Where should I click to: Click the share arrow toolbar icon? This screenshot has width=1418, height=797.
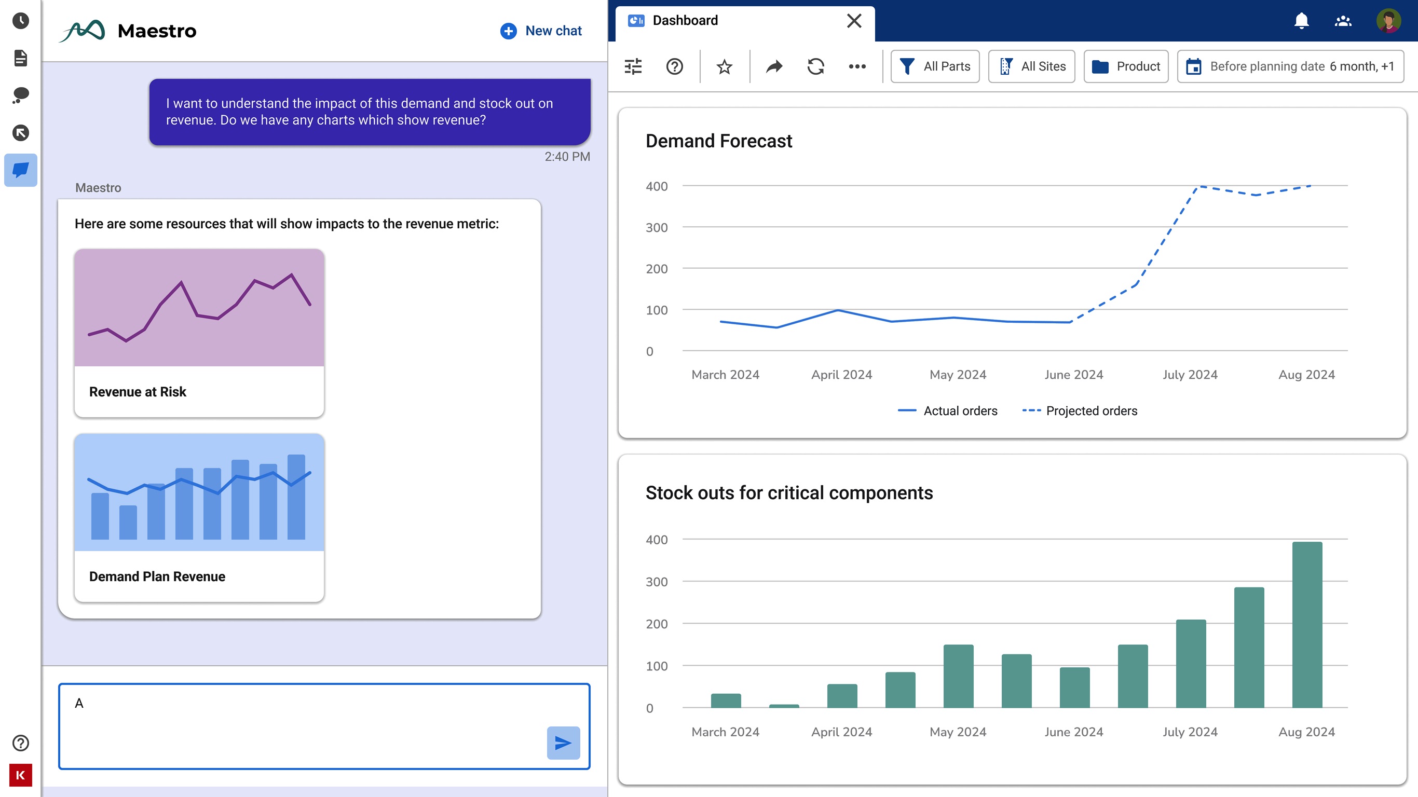tap(774, 66)
